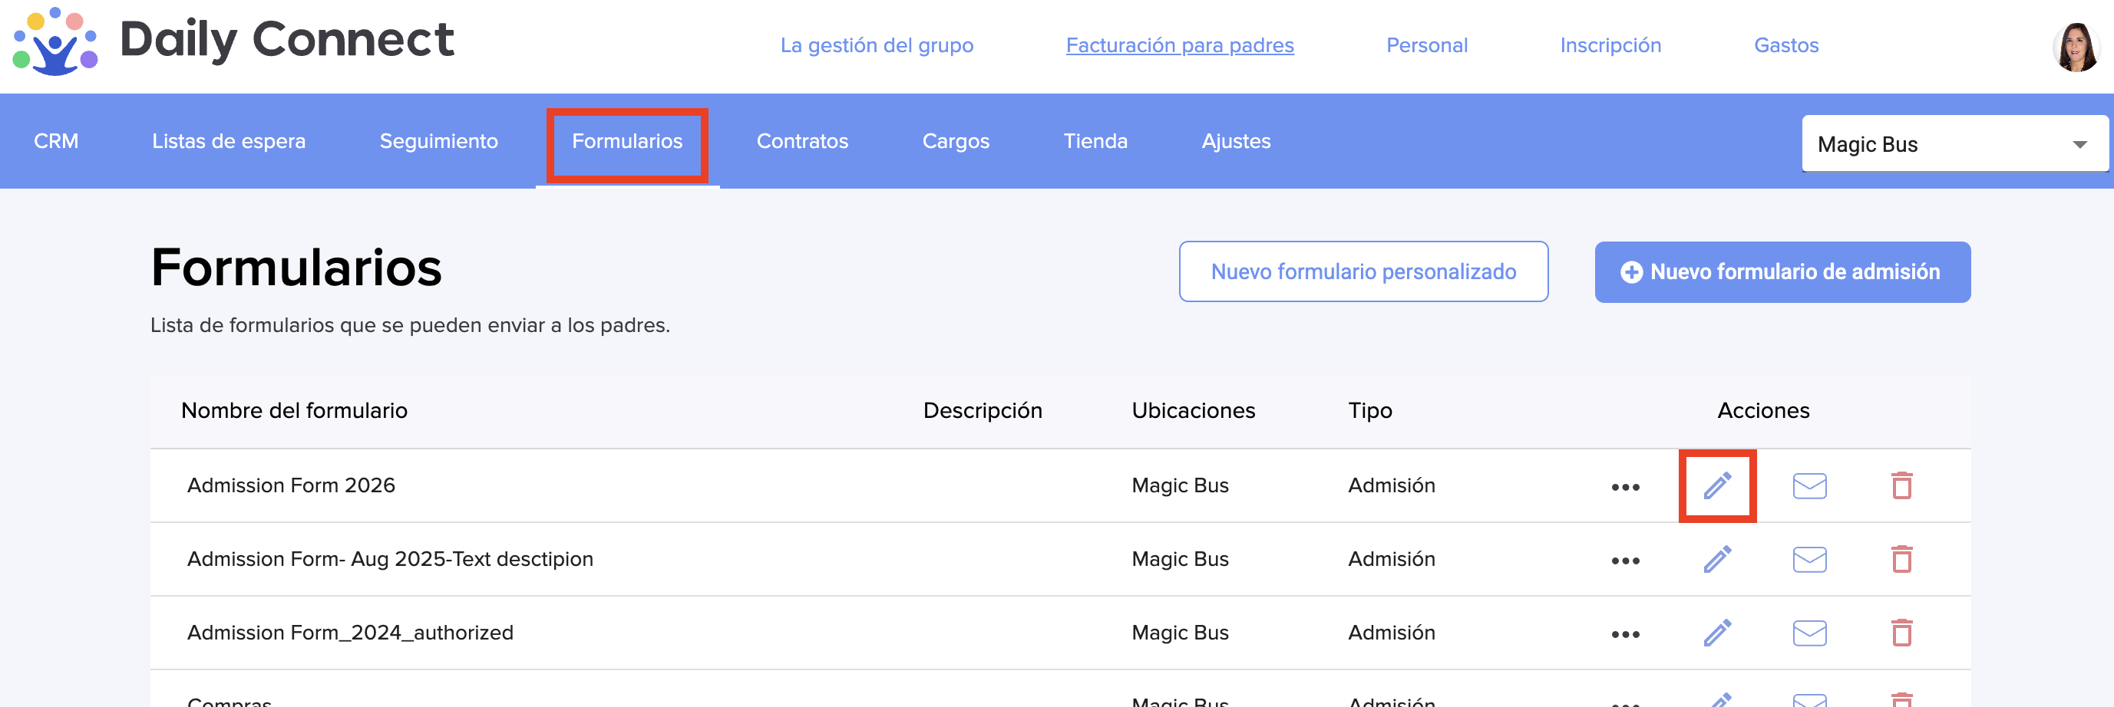Delete Admission Form_2024_authorized form
Image resolution: width=2114 pixels, height=707 pixels.
1901,633
